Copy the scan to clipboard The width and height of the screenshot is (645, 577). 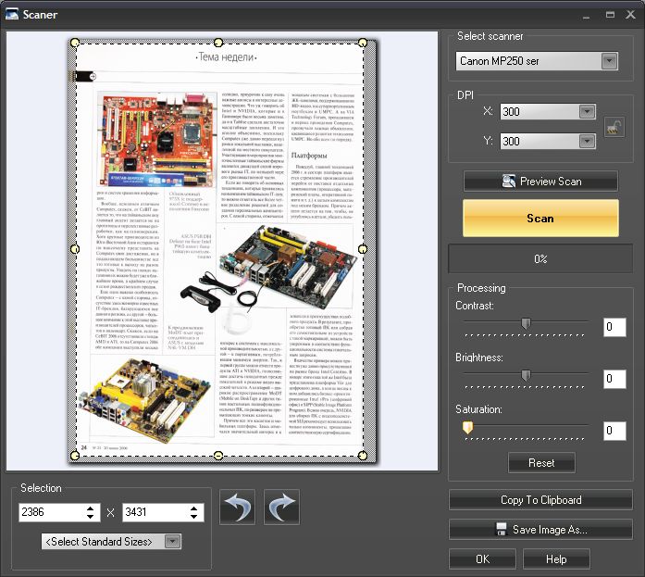540,500
